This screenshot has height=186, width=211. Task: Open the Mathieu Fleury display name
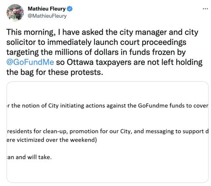(47, 9)
